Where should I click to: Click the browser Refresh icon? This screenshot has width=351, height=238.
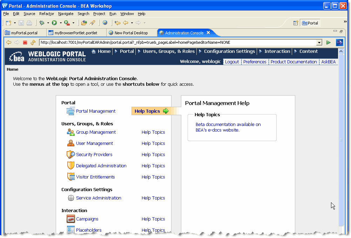[x=33, y=42]
